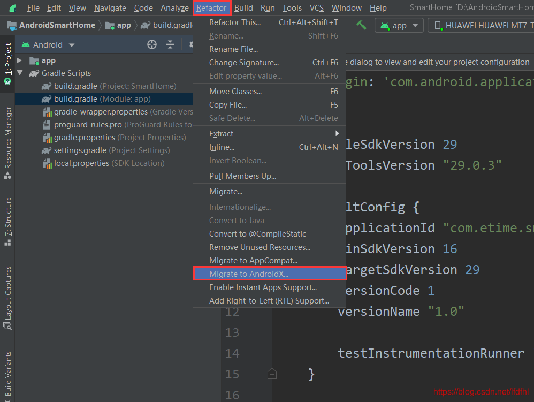The height and width of the screenshot is (402, 534).
Task: Open the Build menu
Action: [243, 8]
